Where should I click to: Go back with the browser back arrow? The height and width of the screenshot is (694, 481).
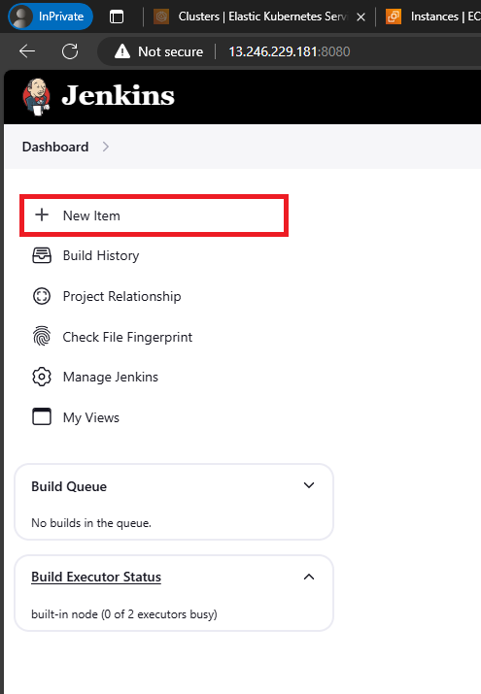point(27,51)
